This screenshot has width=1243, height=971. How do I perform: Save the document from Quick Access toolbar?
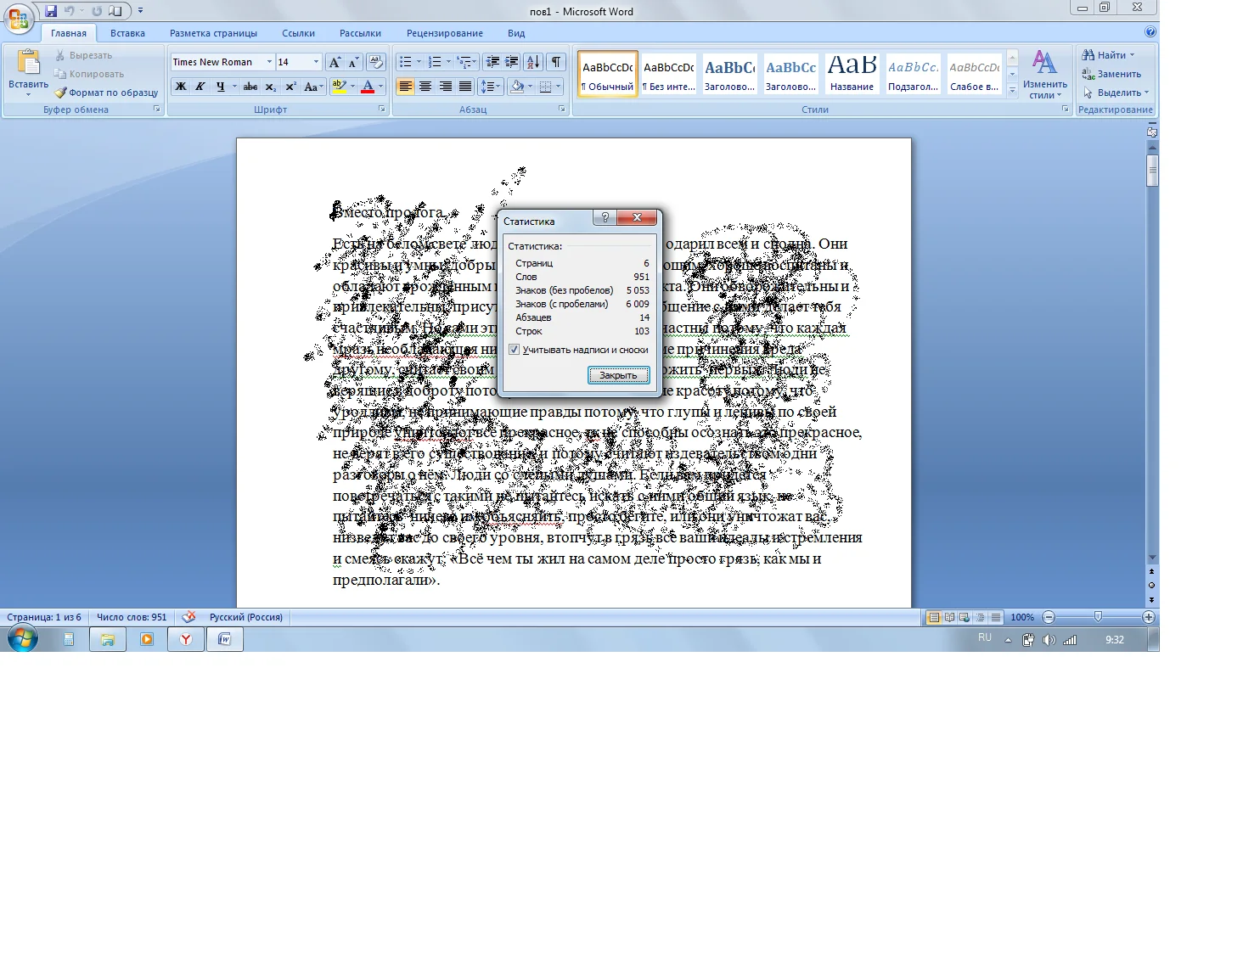(x=51, y=11)
